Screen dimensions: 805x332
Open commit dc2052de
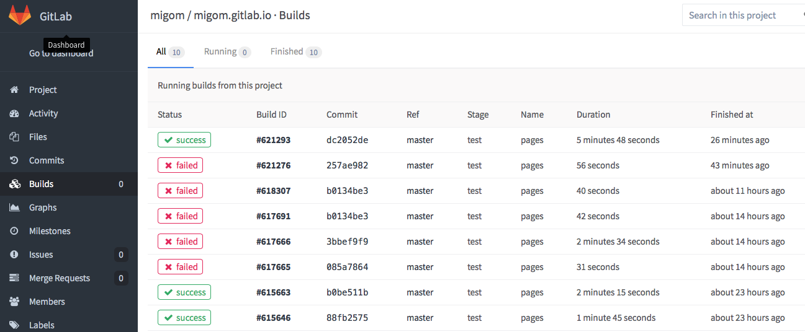(x=347, y=140)
